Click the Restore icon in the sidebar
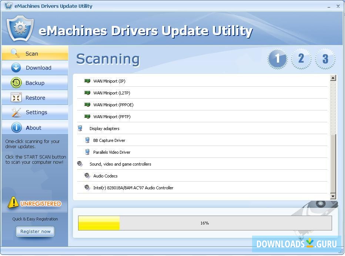 [x=16, y=97]
